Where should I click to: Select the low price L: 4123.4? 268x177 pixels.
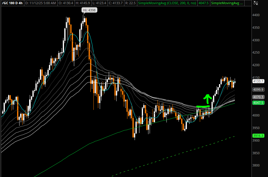99,3
